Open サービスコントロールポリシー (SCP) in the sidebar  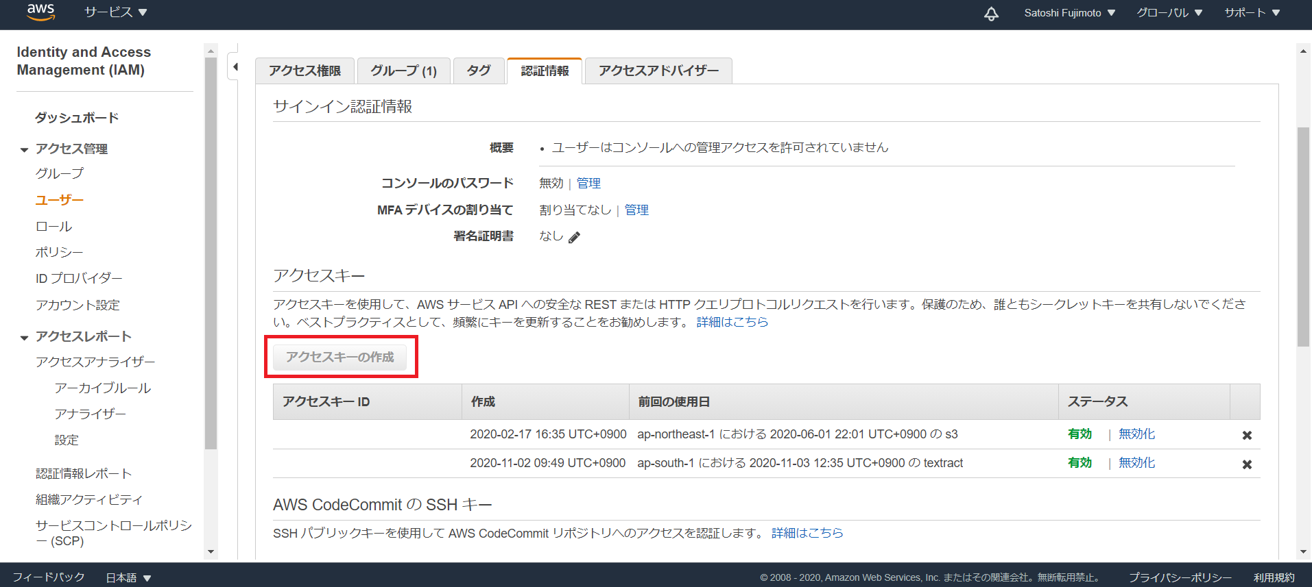[114, 533]
